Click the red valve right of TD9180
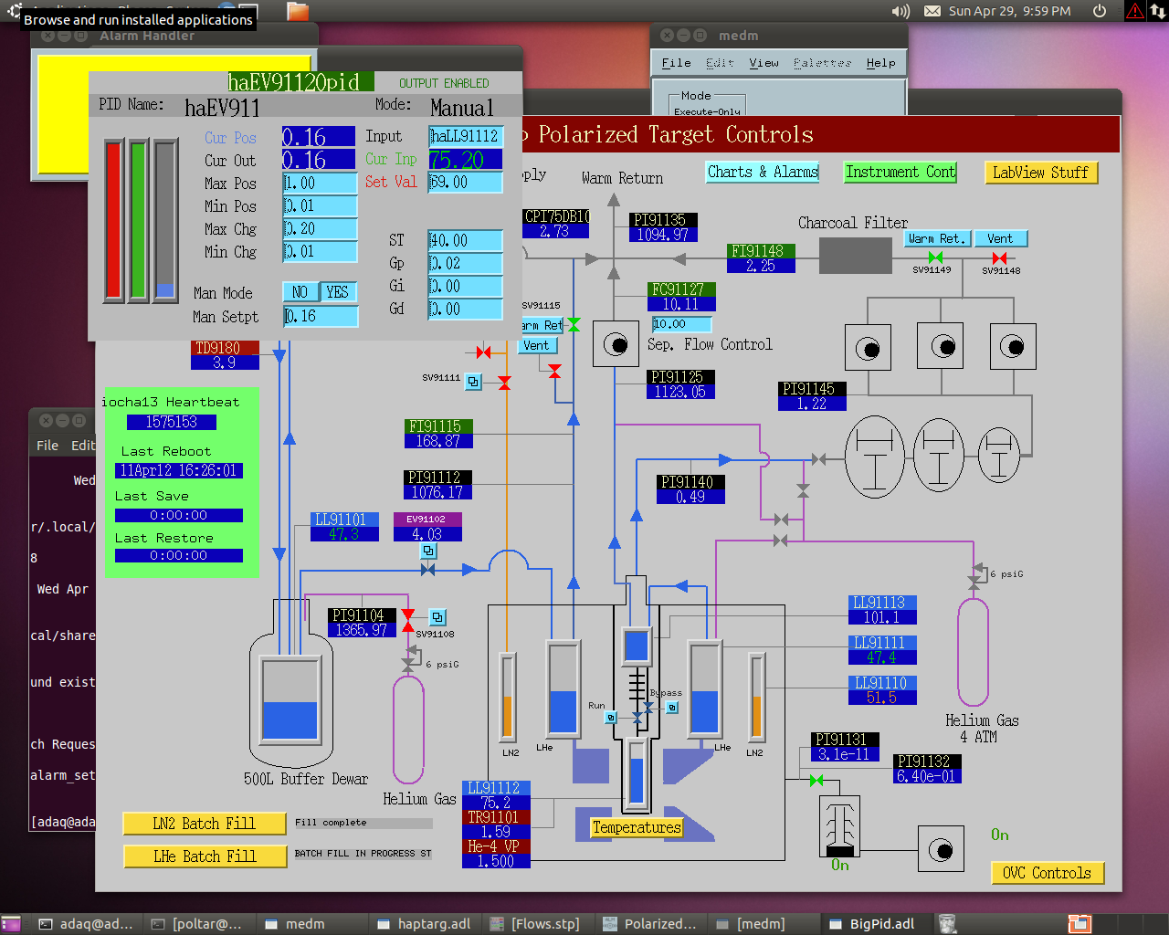Image resolution: width=1169 pixels, height=935 pixels. tap(483, 352)
